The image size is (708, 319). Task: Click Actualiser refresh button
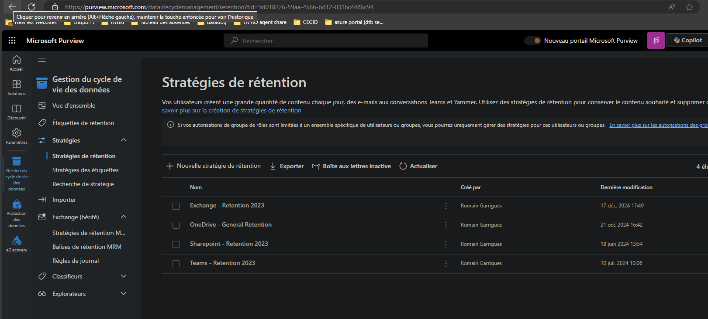[418, 166]
